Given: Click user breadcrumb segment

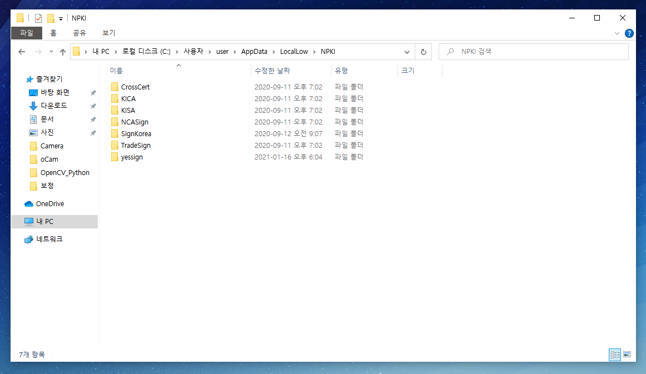Looking at the screenshot, I should click(222, 52).
